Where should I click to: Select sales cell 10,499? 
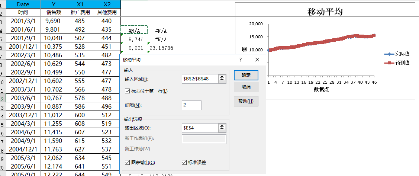click(54, 72)
